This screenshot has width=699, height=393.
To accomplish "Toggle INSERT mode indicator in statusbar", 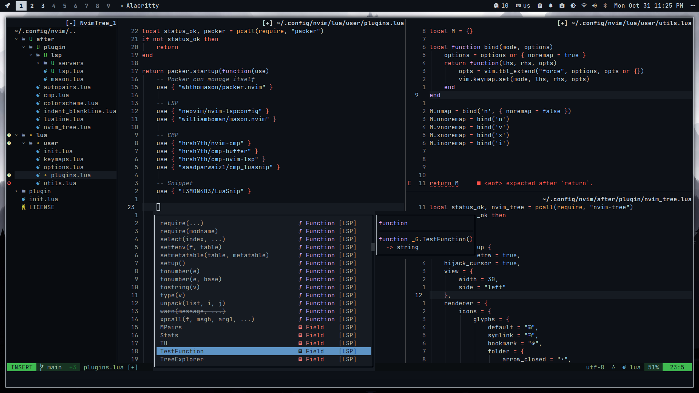I will coord(21,367).
